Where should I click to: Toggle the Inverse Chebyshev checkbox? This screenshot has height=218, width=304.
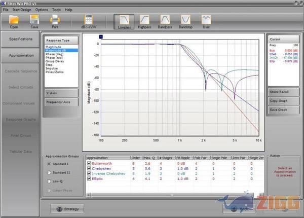click(x=89, y=173)
